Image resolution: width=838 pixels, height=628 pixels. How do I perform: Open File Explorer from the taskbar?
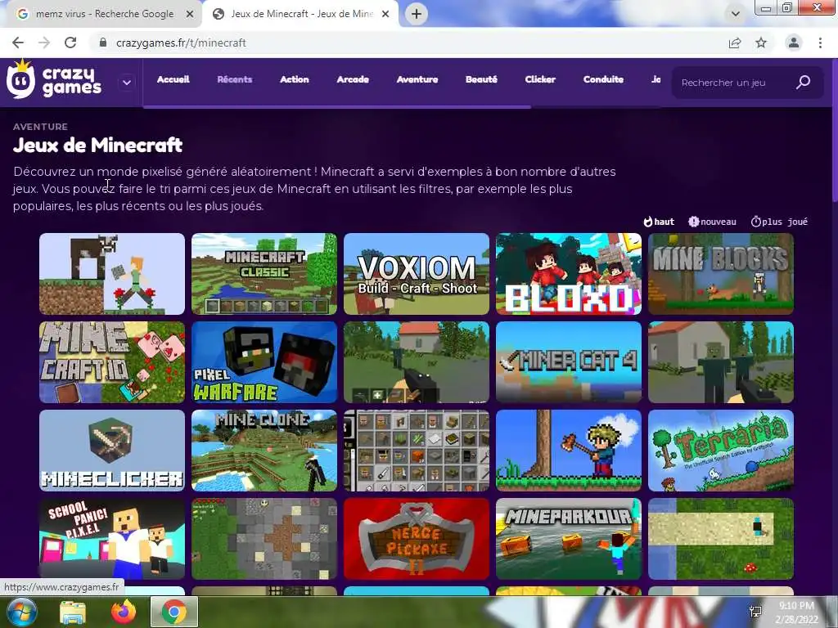73,612
